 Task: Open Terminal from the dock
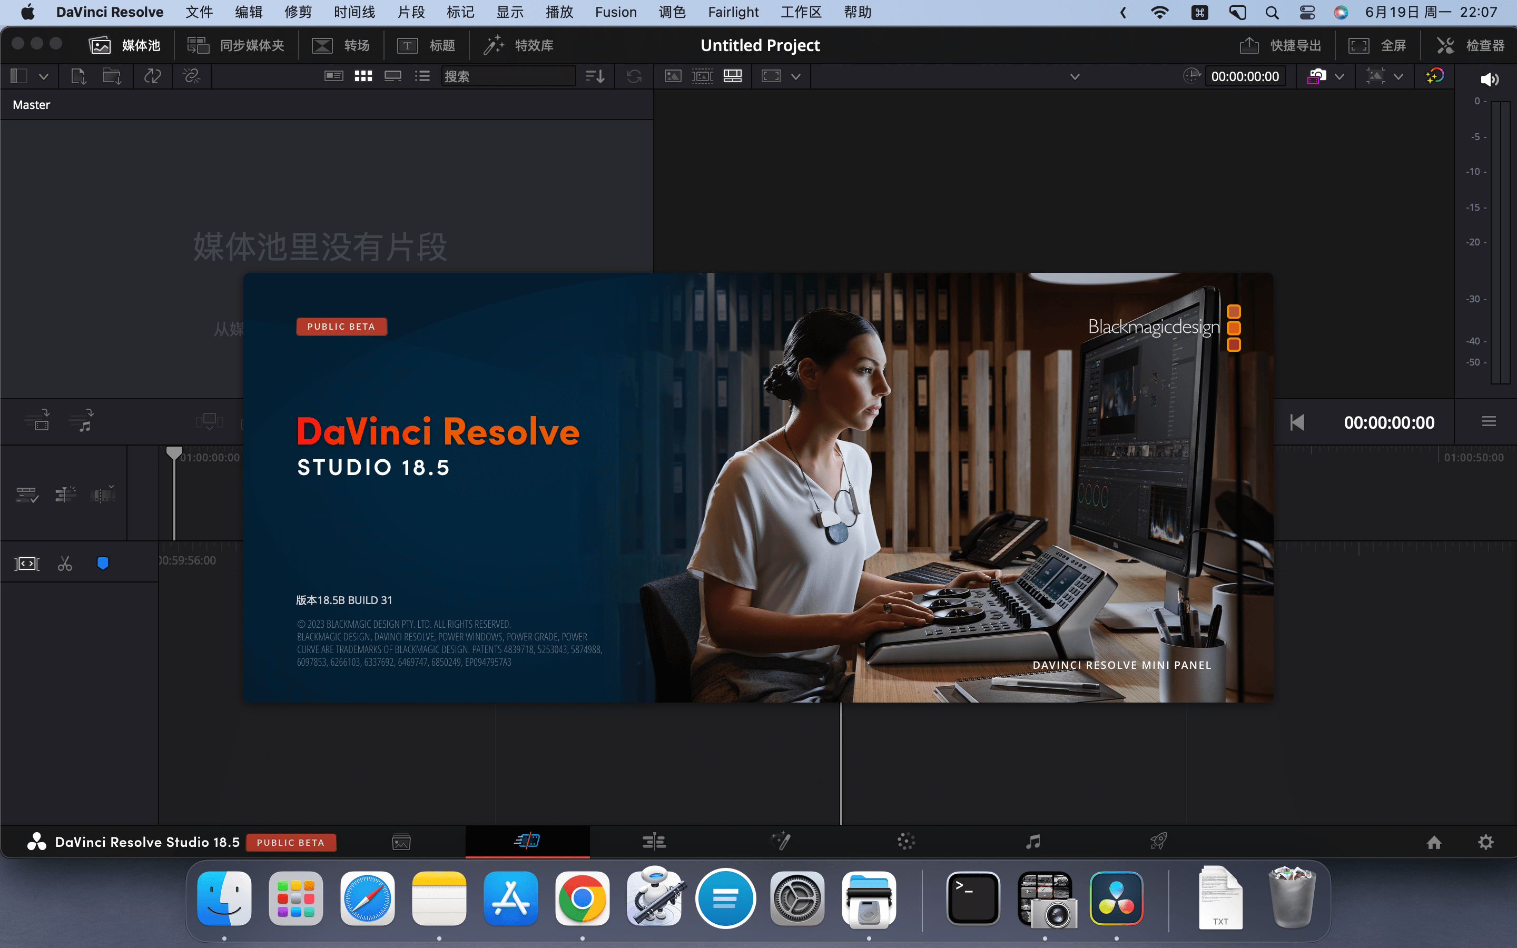click(973, 898)
